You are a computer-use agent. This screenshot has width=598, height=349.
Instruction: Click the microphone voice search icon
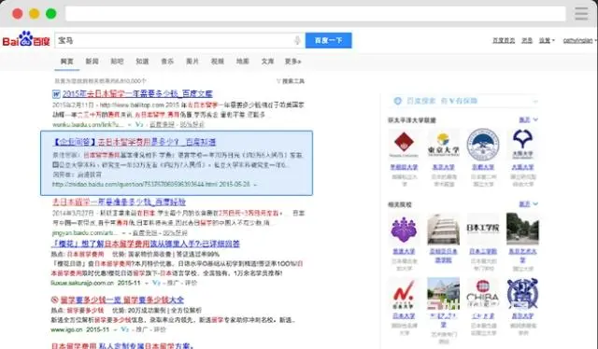pyautogui.click(x=297, y=40)
